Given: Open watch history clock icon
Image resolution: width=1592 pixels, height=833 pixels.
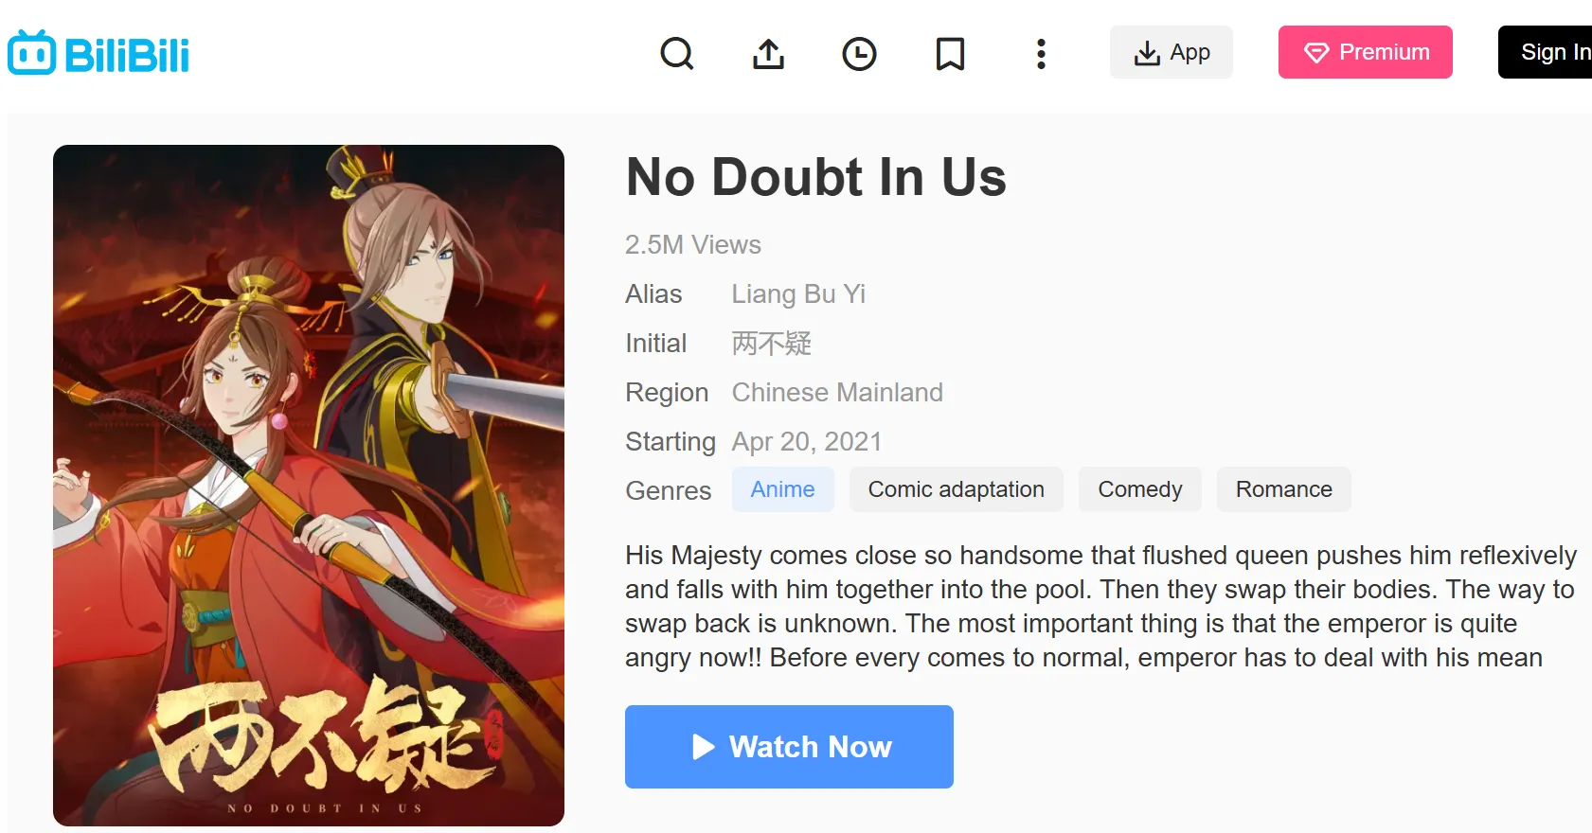Looking at the screenshot, I should click(859, 53).
